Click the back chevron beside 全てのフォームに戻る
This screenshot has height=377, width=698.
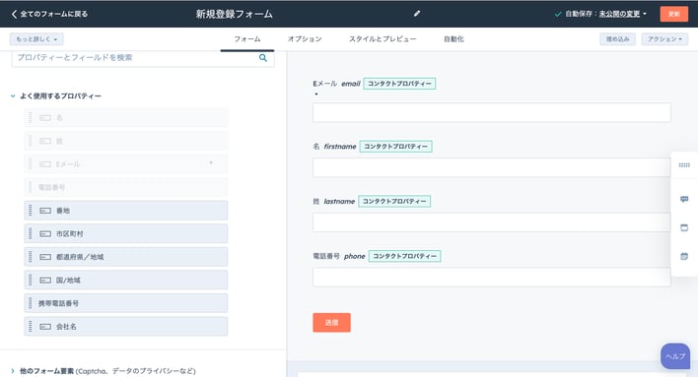(14, 14)
